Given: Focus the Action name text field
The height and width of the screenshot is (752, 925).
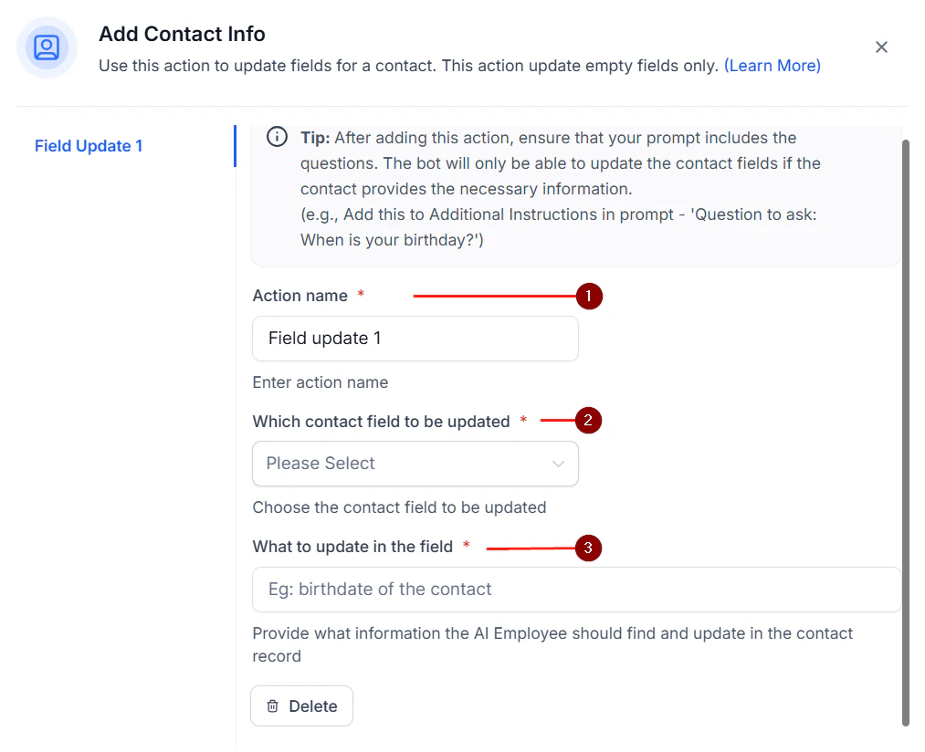Looking at the screenshot, I should point(415,339).
